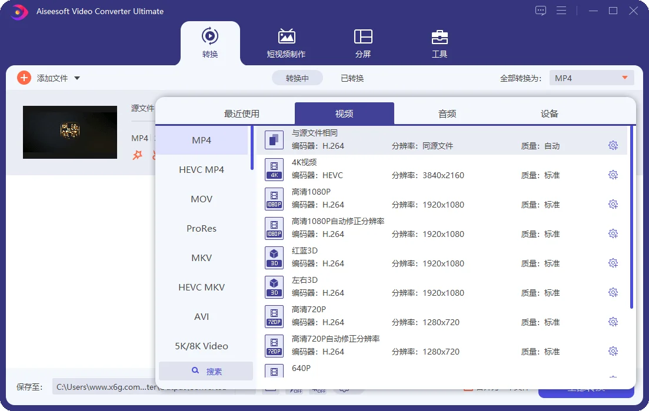Click the gear icon on the 高清720P row
649x411 pixels.
point(613,322)
